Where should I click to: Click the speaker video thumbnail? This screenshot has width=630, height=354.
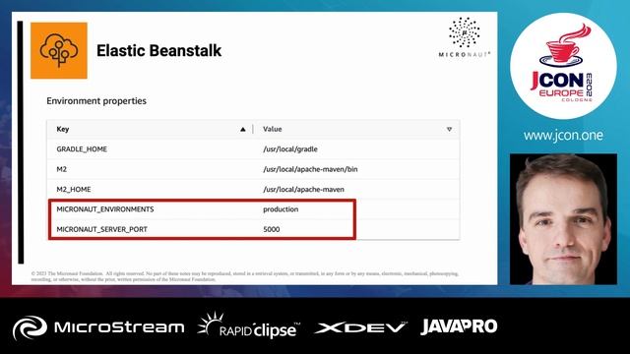563,219
